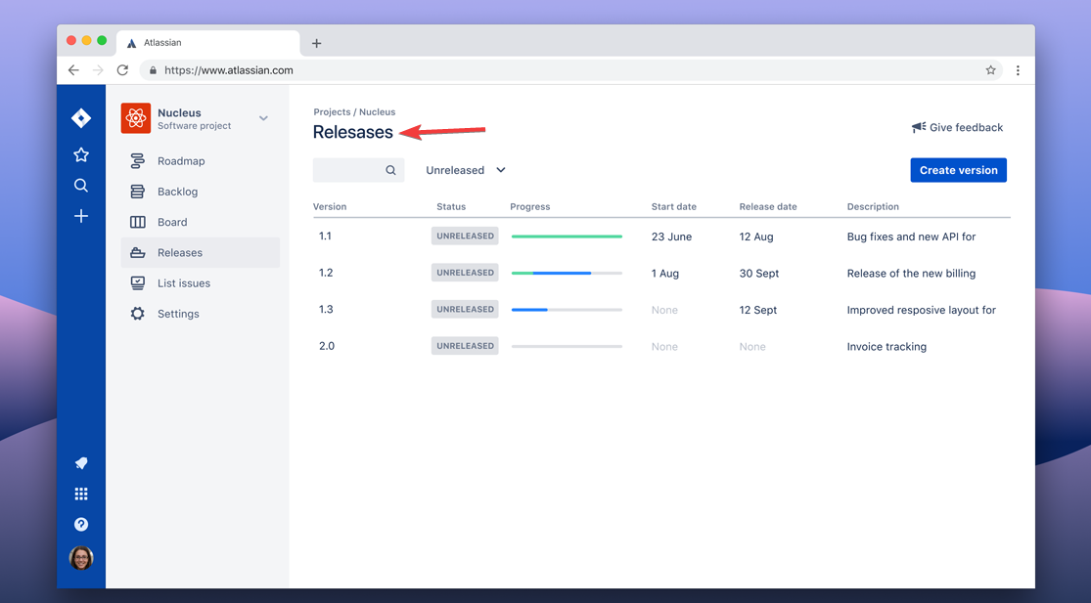Viewport: 1091px width, 603px height.
Task: Click the progress bar for version 1.3
Action: pos(567,309)
